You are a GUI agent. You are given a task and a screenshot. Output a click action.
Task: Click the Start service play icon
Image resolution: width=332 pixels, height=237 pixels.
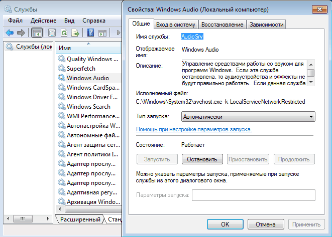point(119,33)
